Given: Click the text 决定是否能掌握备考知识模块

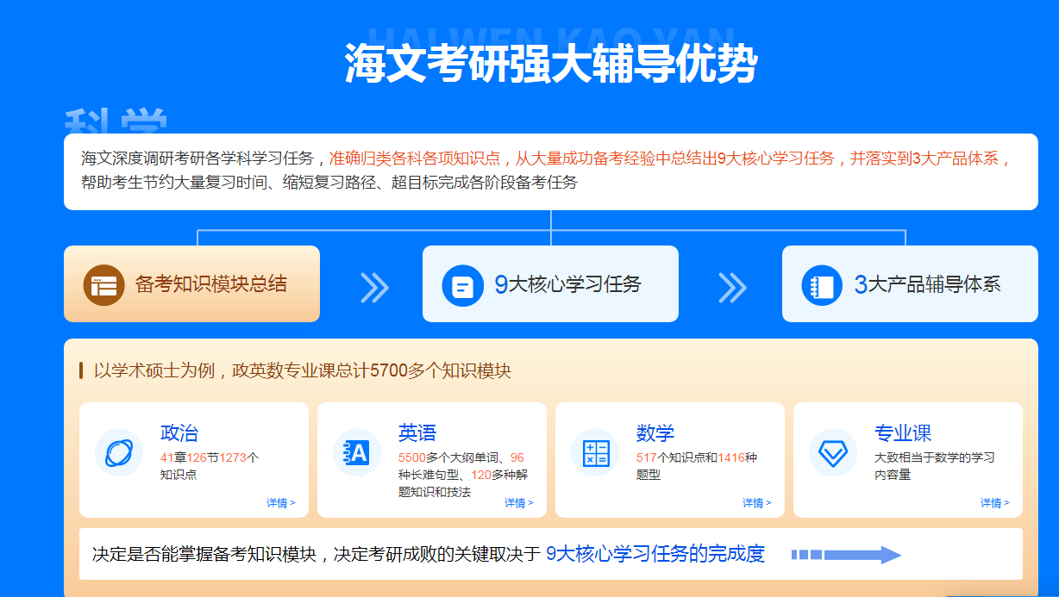Looking at the screenshot, I should pos(204,554).
